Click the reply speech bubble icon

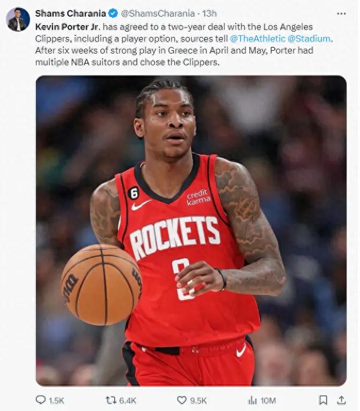point(40,400)
